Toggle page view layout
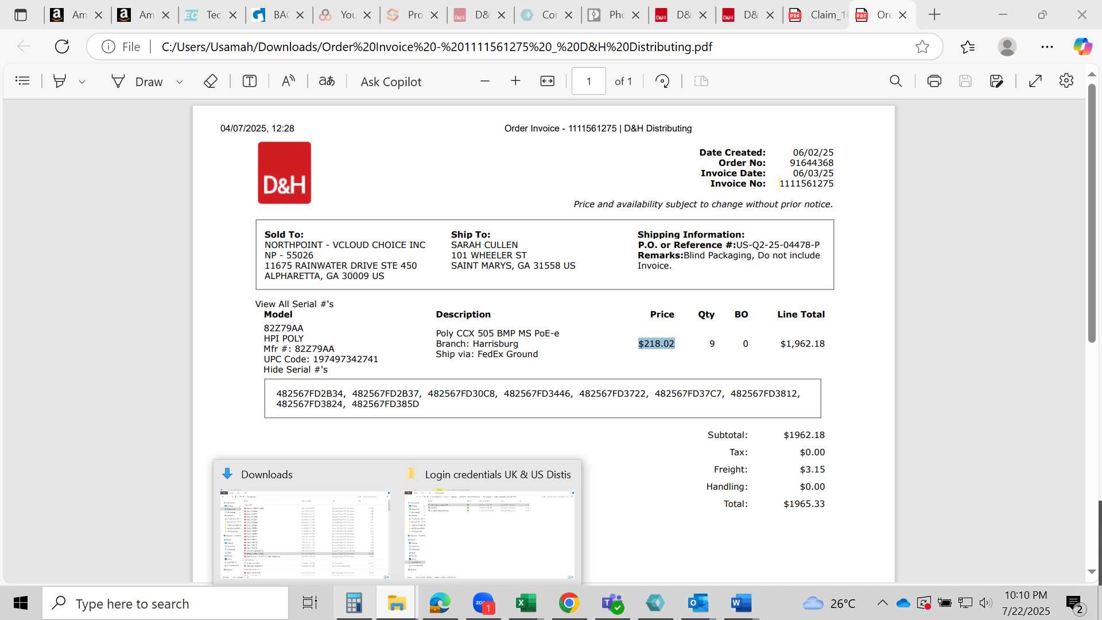The width and height of the screenshot is (1102, 620). [x=701, y=81]
